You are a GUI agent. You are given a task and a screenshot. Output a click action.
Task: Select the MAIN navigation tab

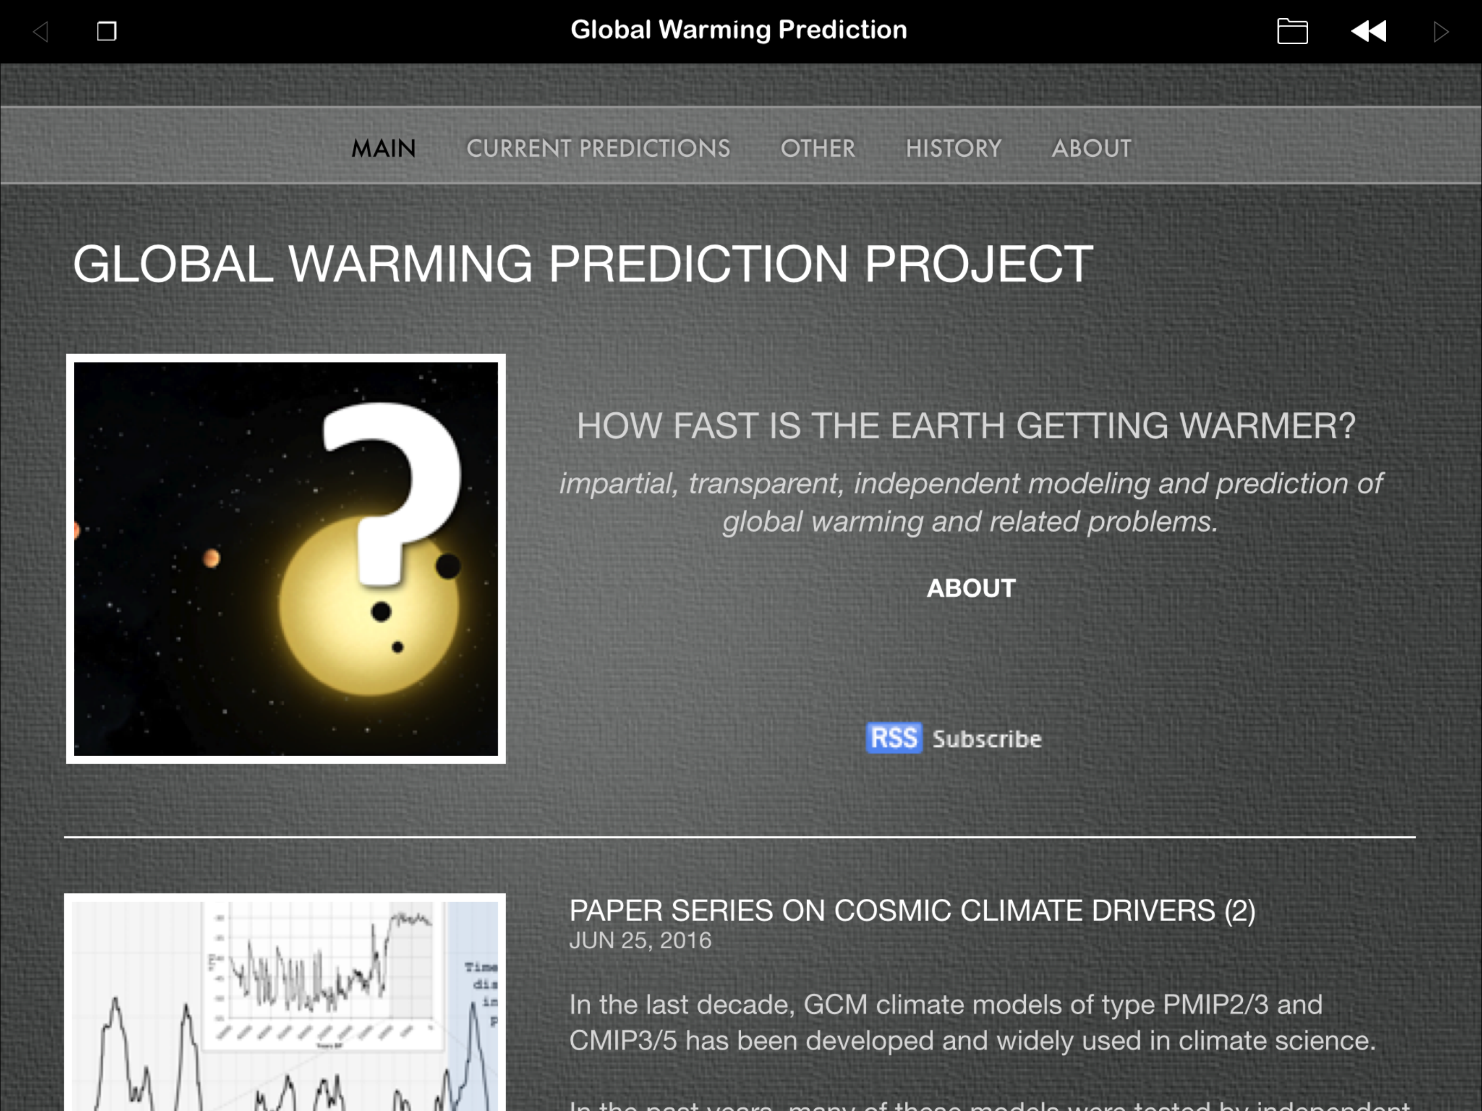[x=384, y=148]
